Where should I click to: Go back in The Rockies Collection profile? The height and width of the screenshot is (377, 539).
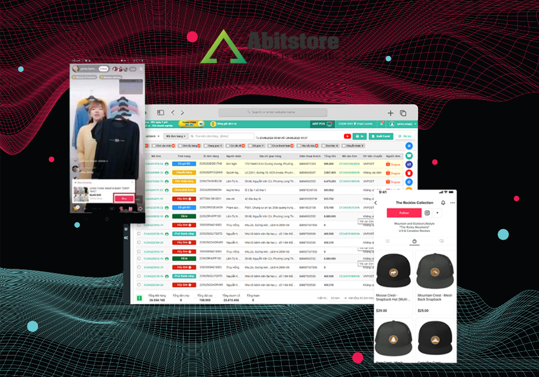point(376,203)
